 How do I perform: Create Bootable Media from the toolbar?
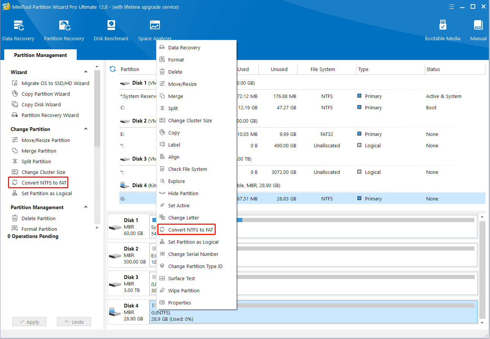coord(443,30)
